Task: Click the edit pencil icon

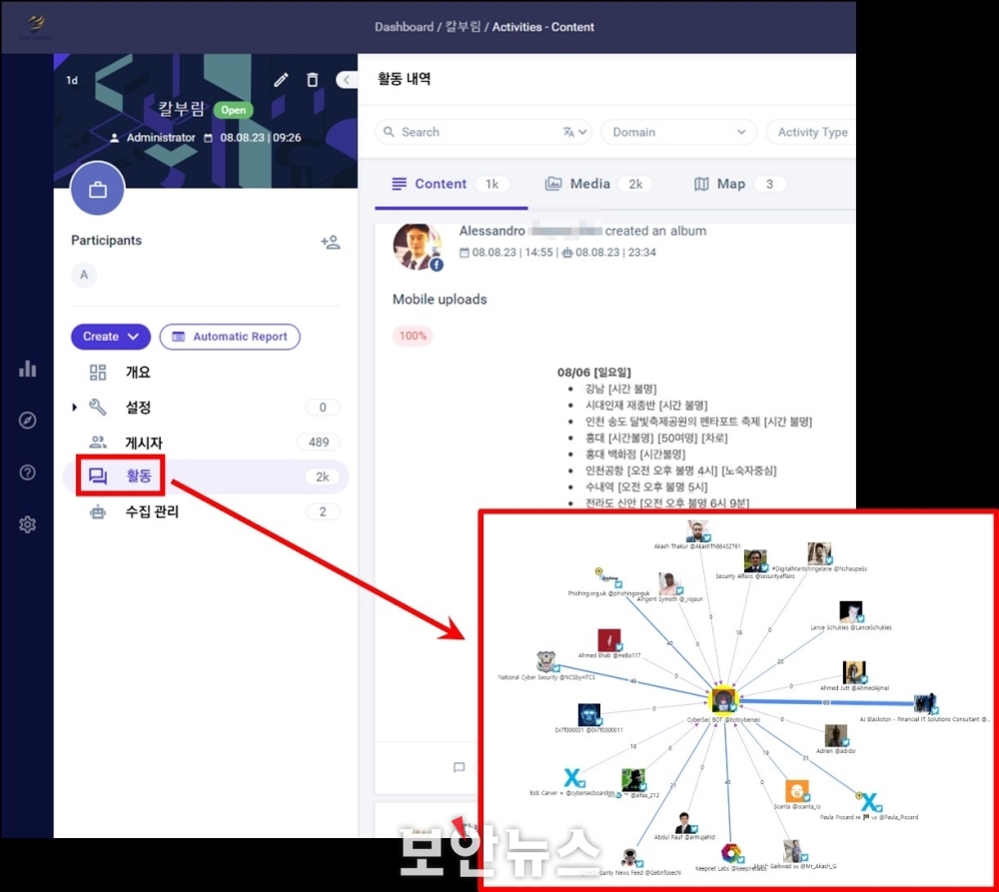Action: tap(281, 80)
